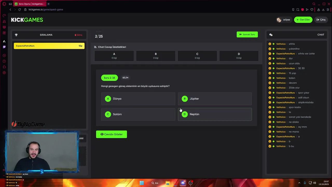
Task: Click the trophy icon beside SIRALAMA
Action: [x=16, y=35]
